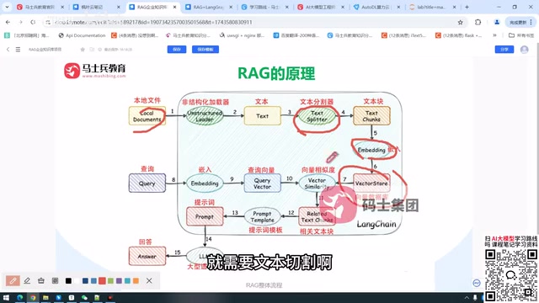Open File Explorer from the taskbar

tap(45, 297)
